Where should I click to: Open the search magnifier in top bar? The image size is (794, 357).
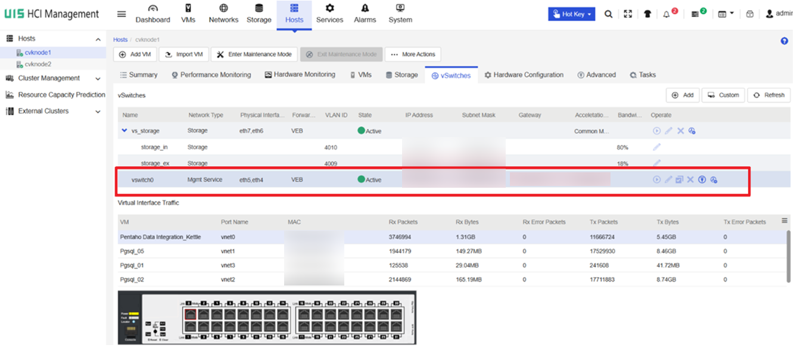point(608,14)
